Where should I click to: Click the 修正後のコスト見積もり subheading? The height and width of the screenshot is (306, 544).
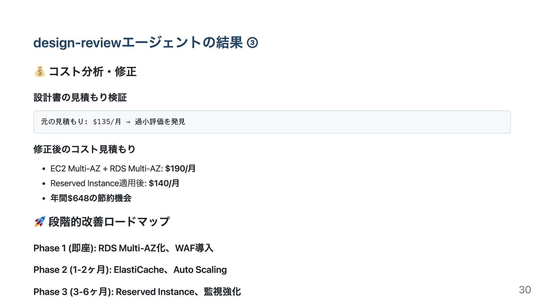(84, 149)
